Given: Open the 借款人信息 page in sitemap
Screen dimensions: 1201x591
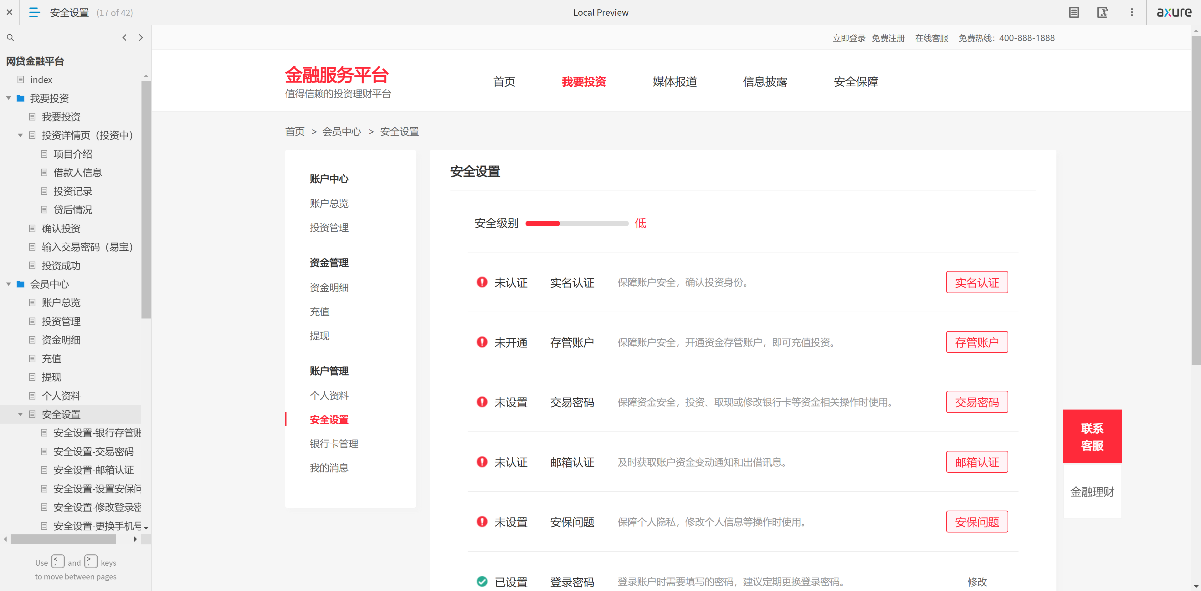Looking at the screenshot, I should pos(77,172).
